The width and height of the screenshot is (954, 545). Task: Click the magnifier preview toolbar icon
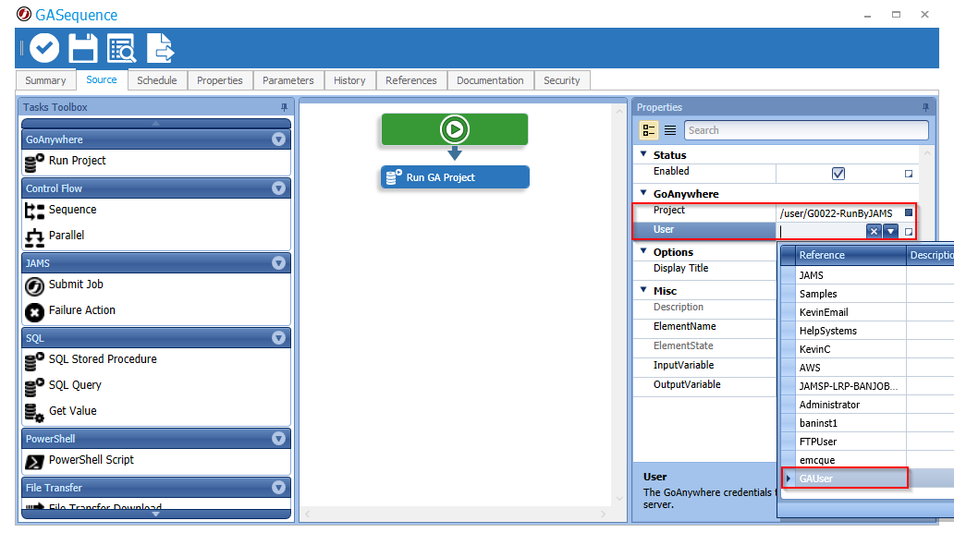coord(122,48)
